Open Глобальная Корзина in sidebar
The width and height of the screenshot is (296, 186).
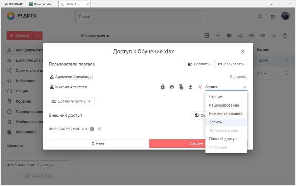coord(25,122)
